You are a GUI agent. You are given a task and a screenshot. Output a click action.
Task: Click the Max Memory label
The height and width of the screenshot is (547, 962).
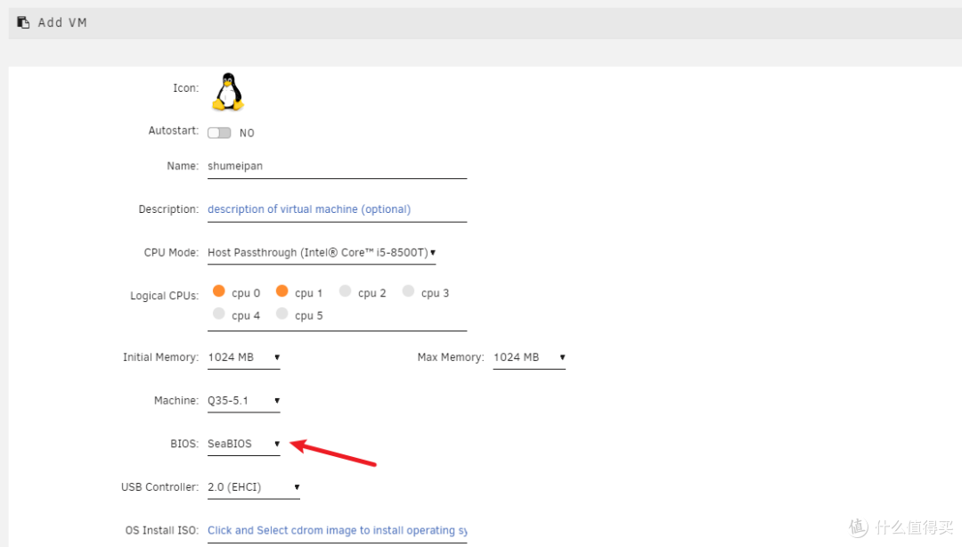click(451, 357)
